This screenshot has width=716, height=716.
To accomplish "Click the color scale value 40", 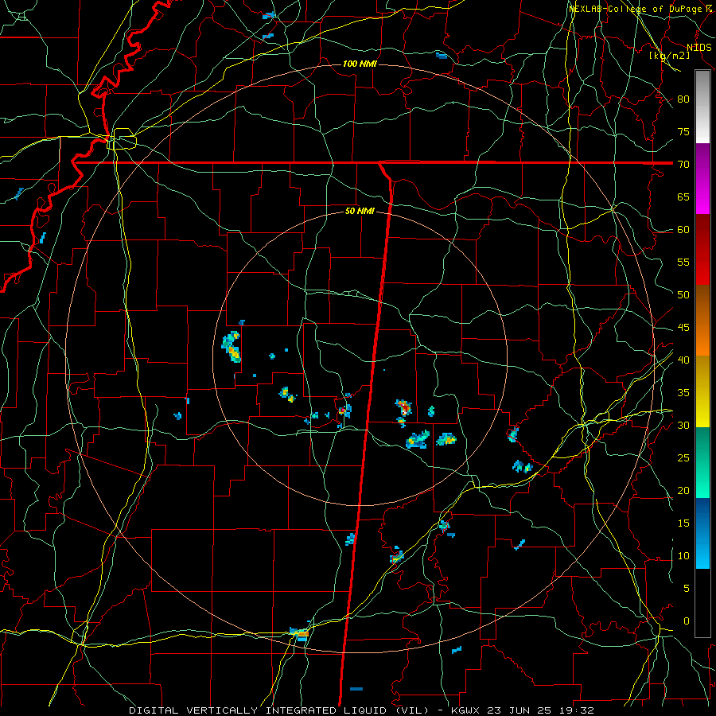I will pos(683,360).
